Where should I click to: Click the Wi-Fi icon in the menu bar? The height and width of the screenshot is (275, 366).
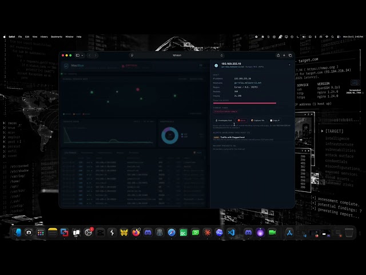(327, 37)
